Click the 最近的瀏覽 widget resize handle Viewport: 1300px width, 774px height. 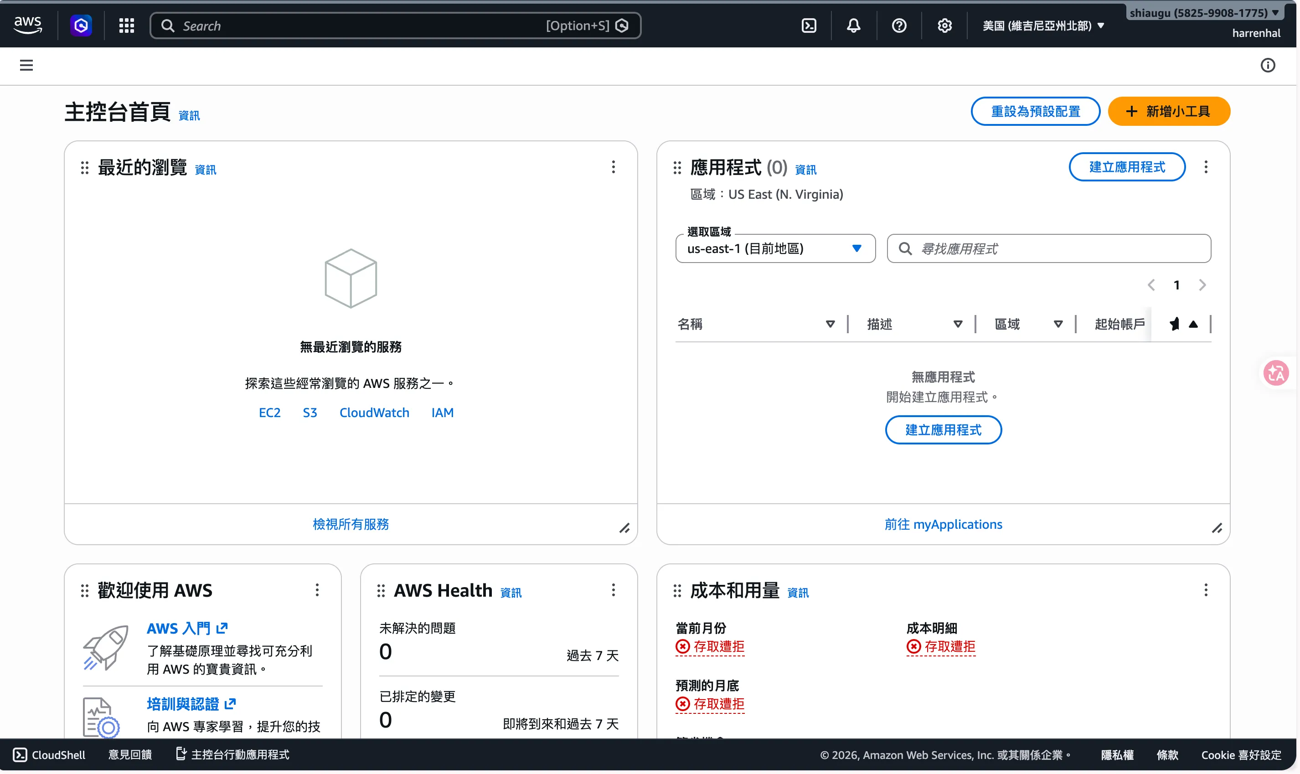(624, 528)
